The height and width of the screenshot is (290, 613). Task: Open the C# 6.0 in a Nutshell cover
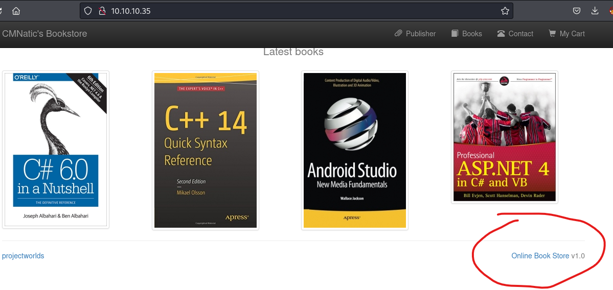point(56,150)
